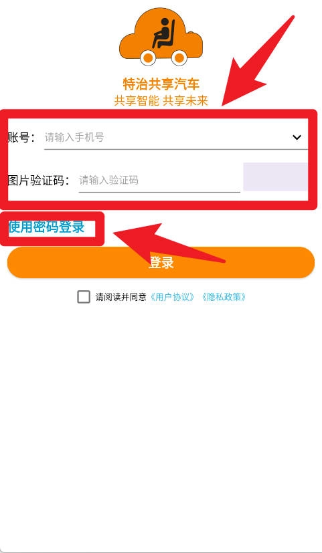Click the 账号: label
This screenshot has height=553, width=322.
[21, 137]
